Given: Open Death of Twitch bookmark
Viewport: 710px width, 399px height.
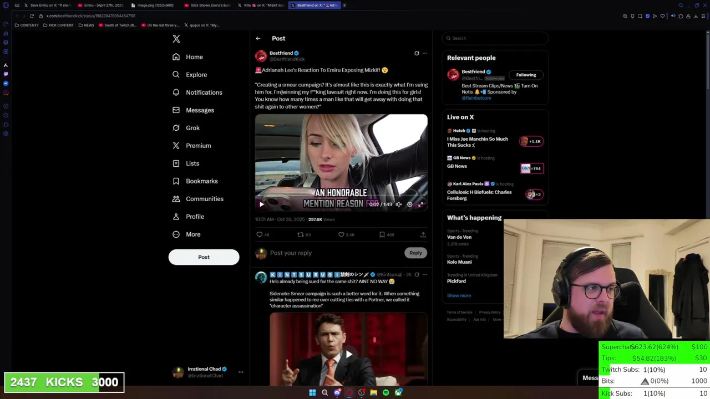Looking at the screenshot, I should (x=118, y=25).
